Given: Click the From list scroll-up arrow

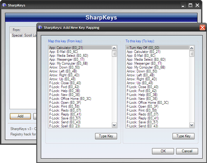Looking at the screenshot, I should click(114, 48).
